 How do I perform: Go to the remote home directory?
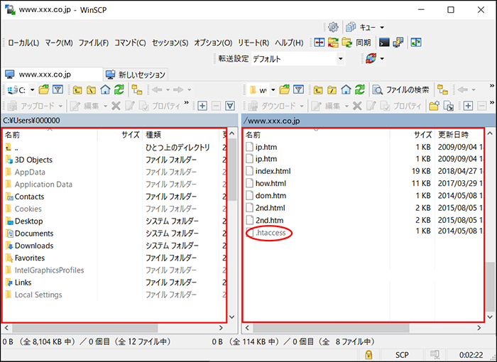[x=346, y=89]
